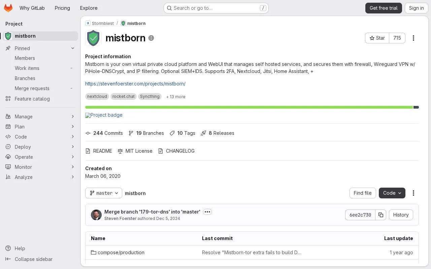Open the Code clone dropdown
Viewport: 431px width, 269px height.
point(392,193)
